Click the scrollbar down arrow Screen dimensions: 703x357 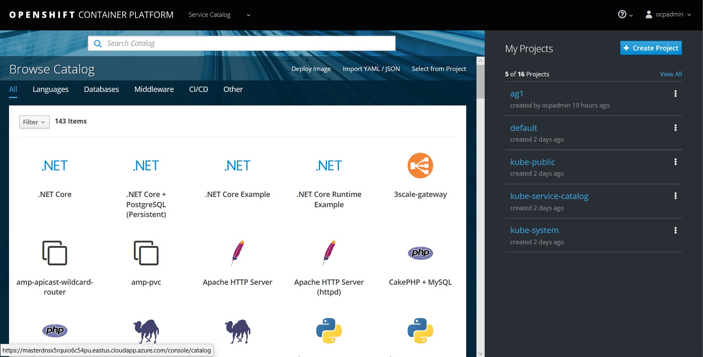click(x=481, y=353)
